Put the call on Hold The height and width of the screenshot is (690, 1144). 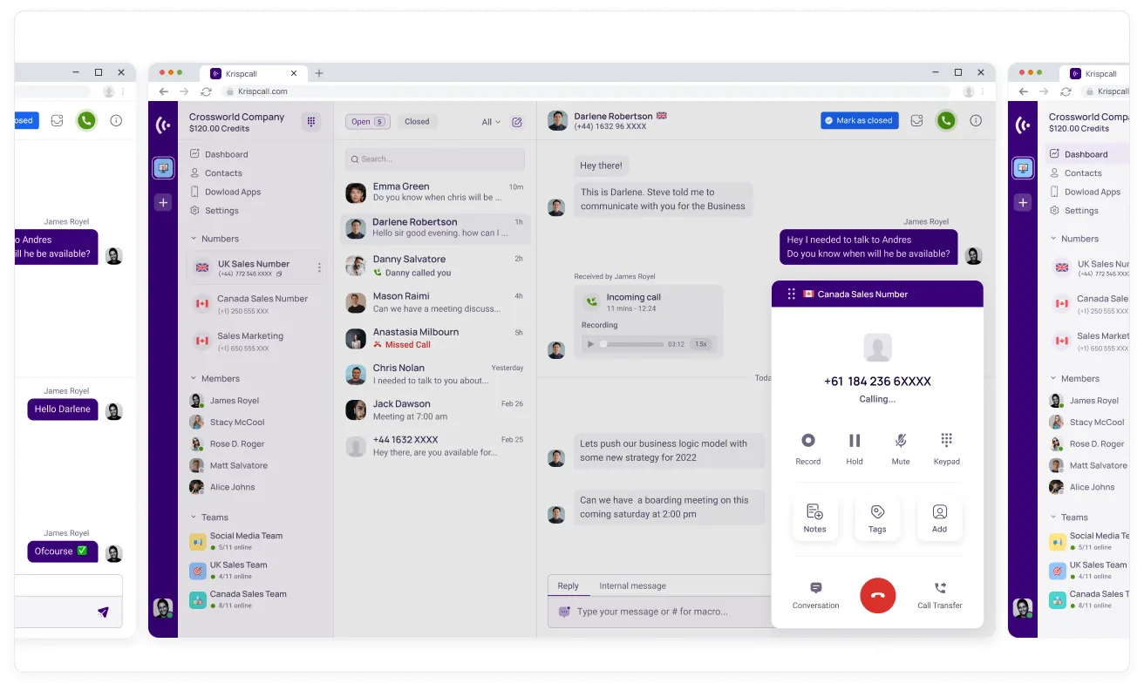[855, 441]
